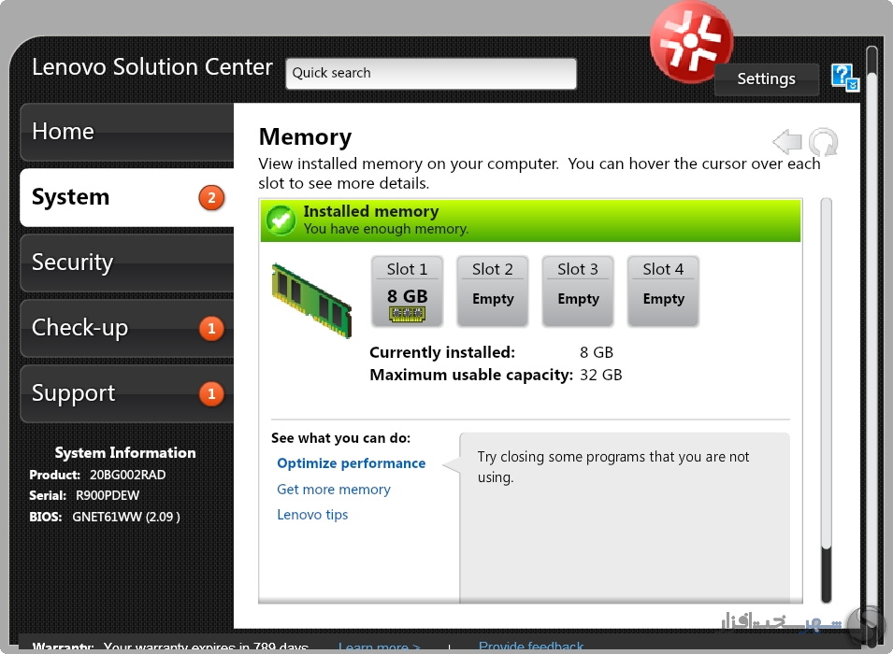Open the Lenovo tips link
893x654 pixels.
(312, 515)
